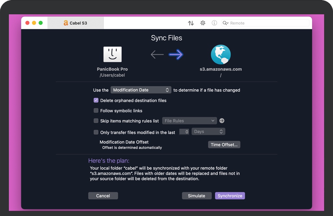Screen dimensions: 333x216
Task: Enable Follow symbolic links checkbox
Action: pyautogui.click(x=96, y=111)
